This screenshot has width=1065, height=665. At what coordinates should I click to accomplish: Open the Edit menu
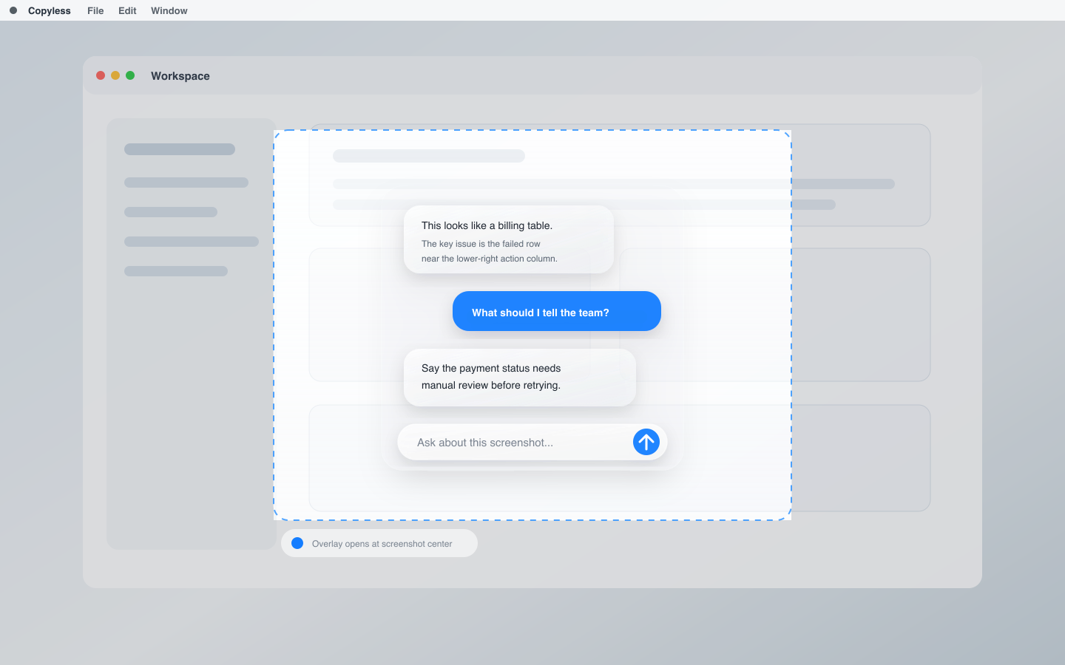click(127, 10)
